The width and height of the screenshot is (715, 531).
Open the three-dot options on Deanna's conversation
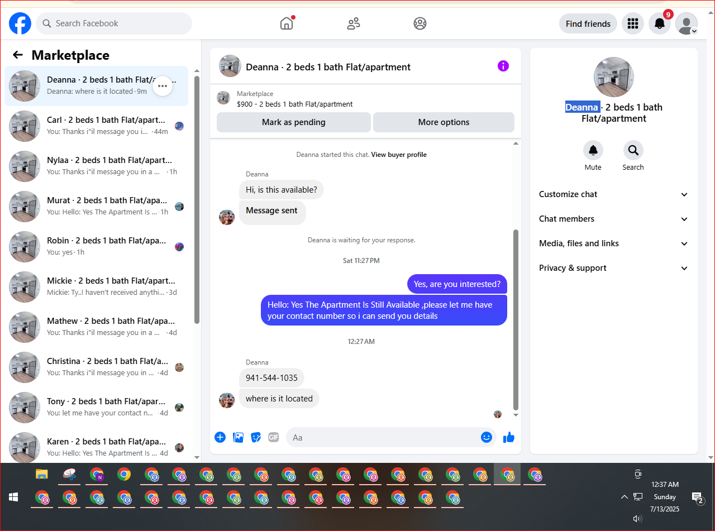coord(163,85)
